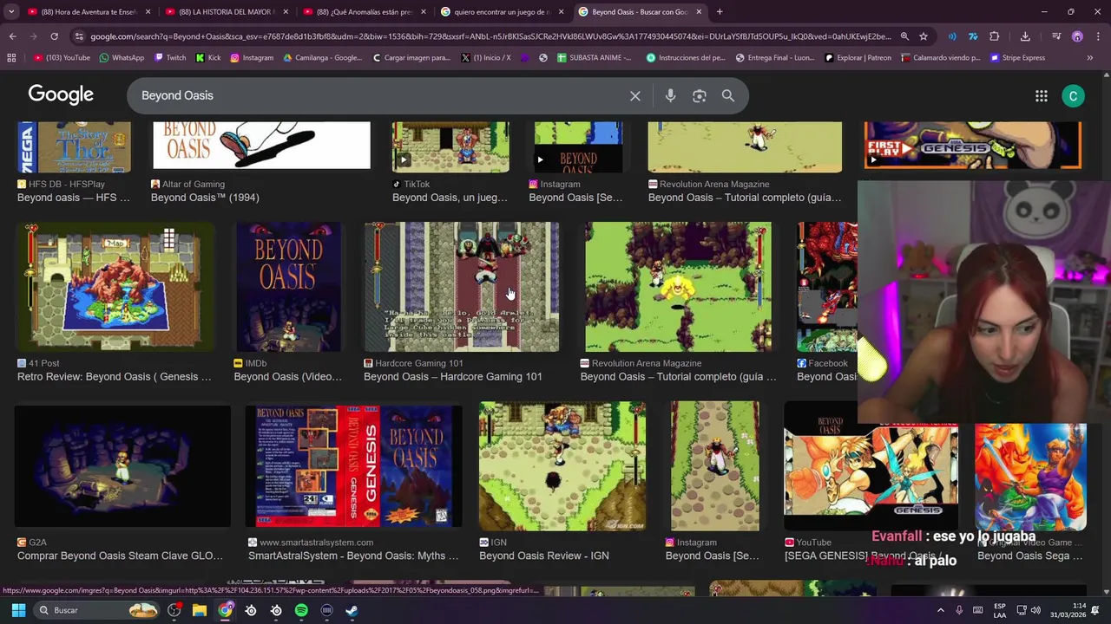
Task: Open the Chrome extensions puzzle icon
Action: [995, 36]
